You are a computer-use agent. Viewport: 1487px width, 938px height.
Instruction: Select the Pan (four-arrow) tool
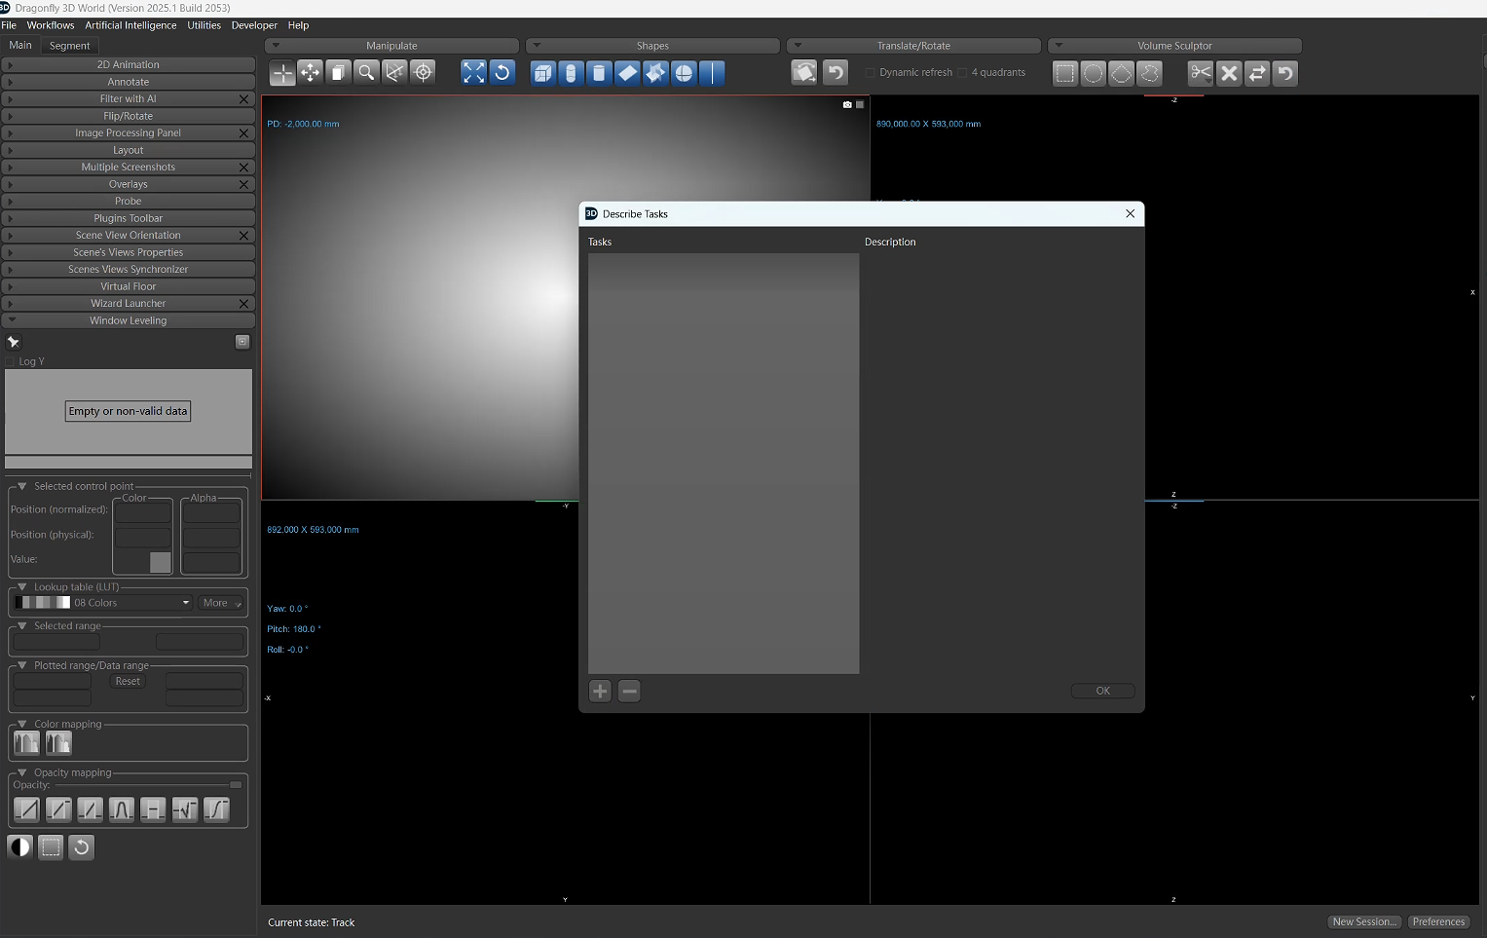[310, 73]
